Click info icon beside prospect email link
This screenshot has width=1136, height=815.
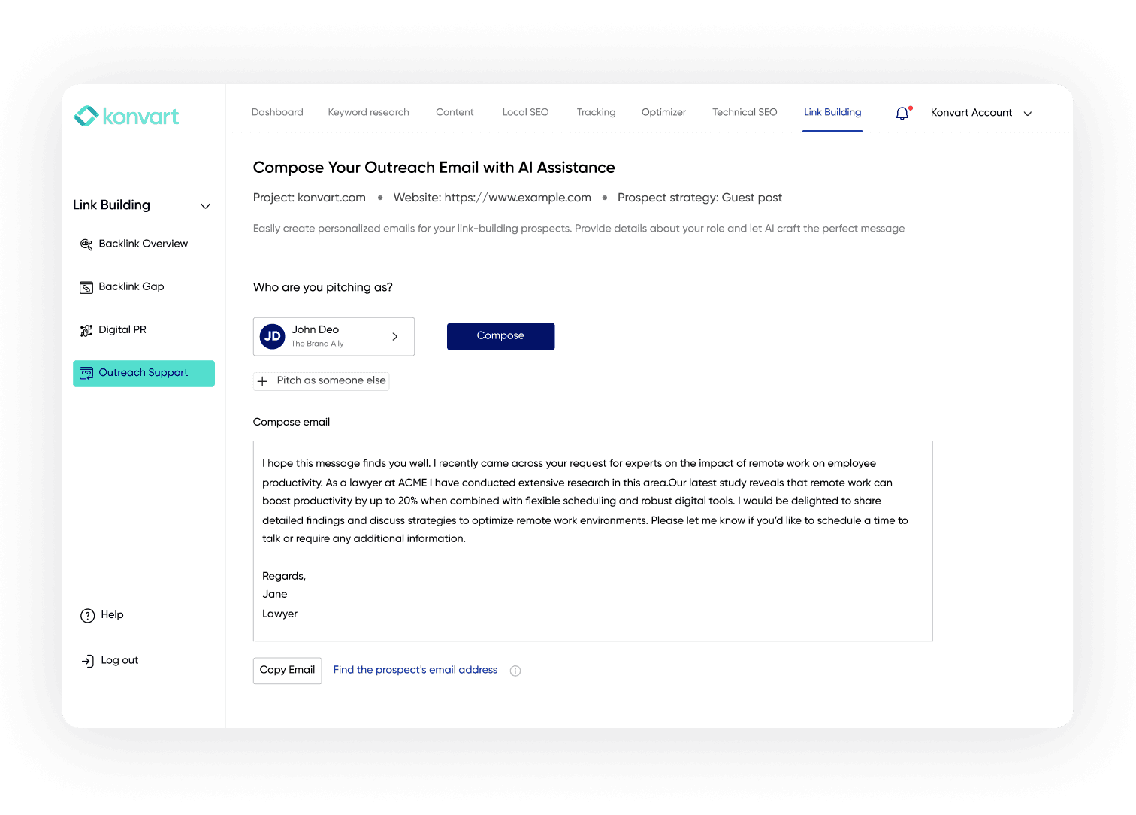[515, 671]
